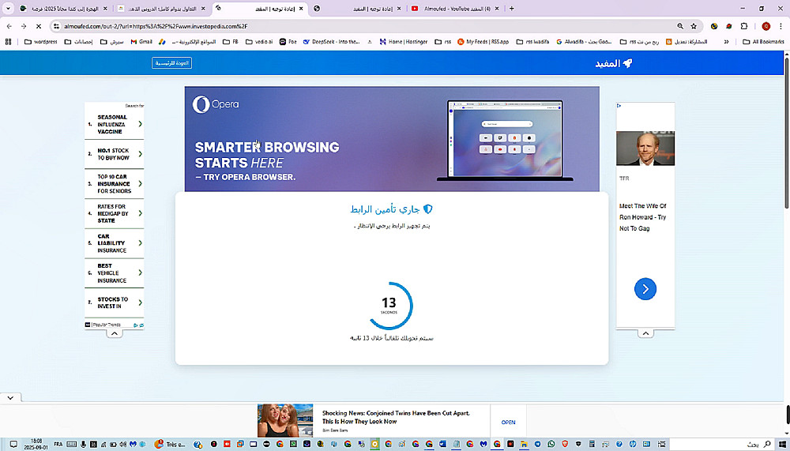
Task: Open the FB bookmarks folder
Action: 230,42
